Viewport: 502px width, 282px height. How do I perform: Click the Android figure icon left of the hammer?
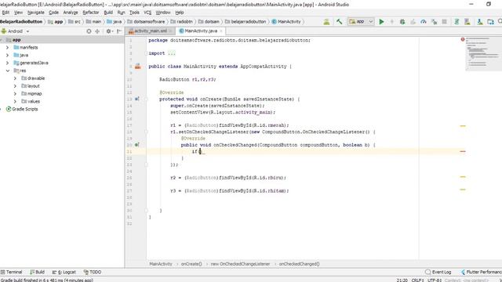pos(326,22)
